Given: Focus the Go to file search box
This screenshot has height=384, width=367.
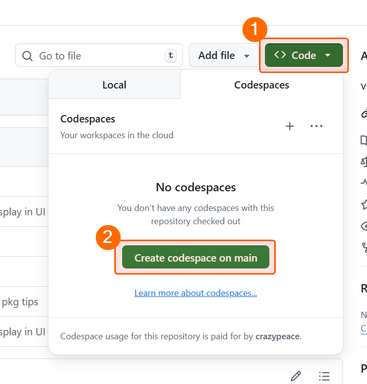Looking at the screenshot, I should point(98,56).
